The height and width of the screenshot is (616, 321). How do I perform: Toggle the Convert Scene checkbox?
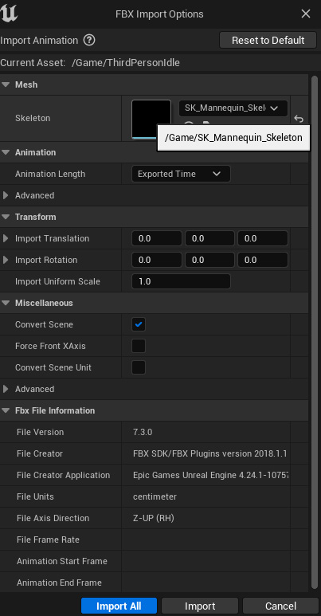pos(139,324)
